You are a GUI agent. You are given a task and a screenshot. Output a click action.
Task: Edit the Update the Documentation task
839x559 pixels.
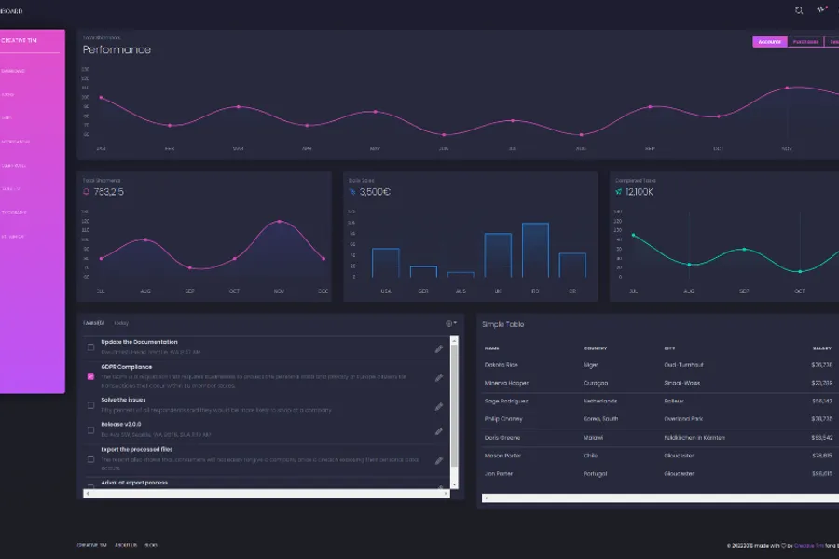point(439,348)
